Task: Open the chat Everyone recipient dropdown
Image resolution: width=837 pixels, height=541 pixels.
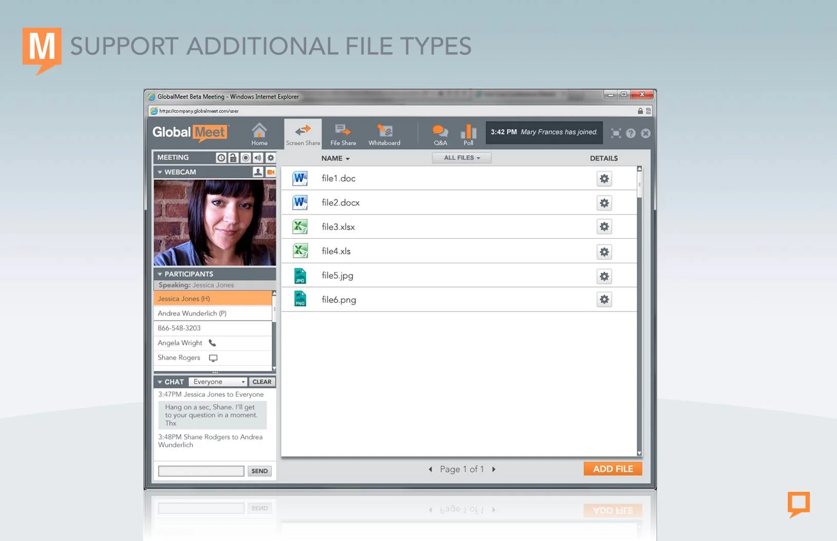Action: pos(217,382)
